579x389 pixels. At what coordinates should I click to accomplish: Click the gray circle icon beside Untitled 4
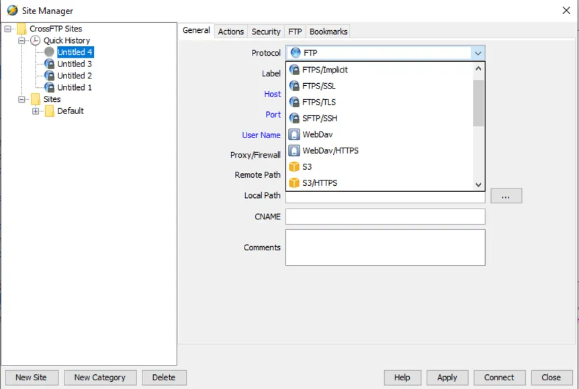click(49, 52)
